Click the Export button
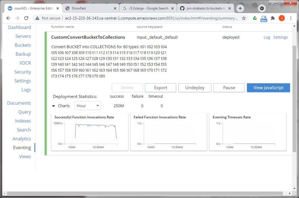The image size is (299, 198). click(x=160, y=87)
